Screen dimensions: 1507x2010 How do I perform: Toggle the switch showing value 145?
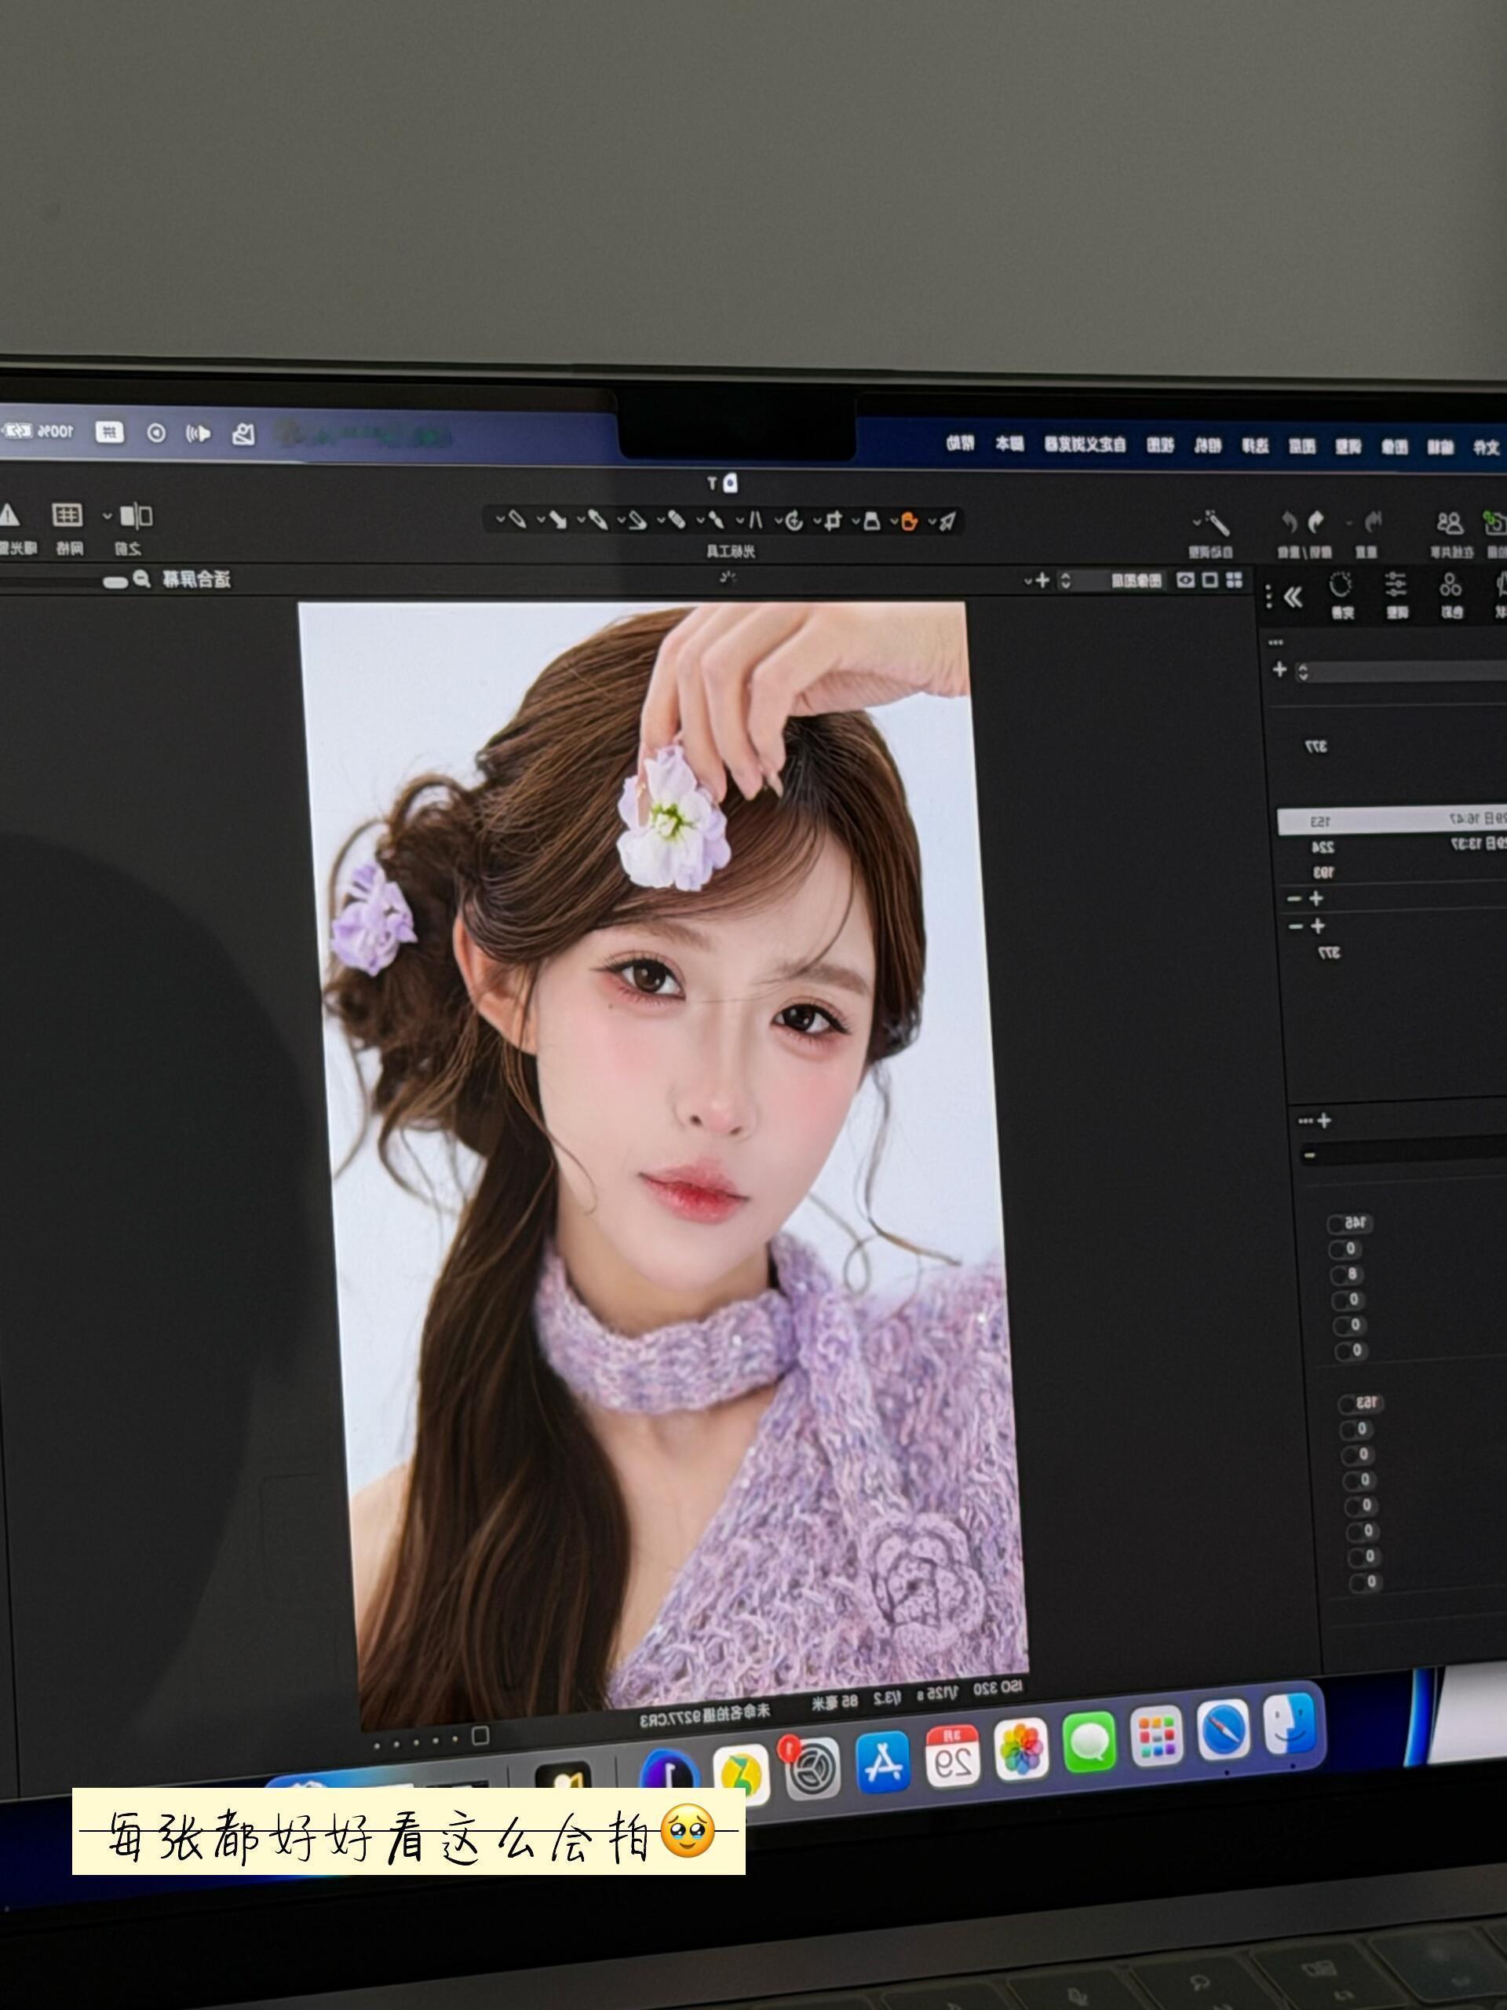tap(1350, 1224)
